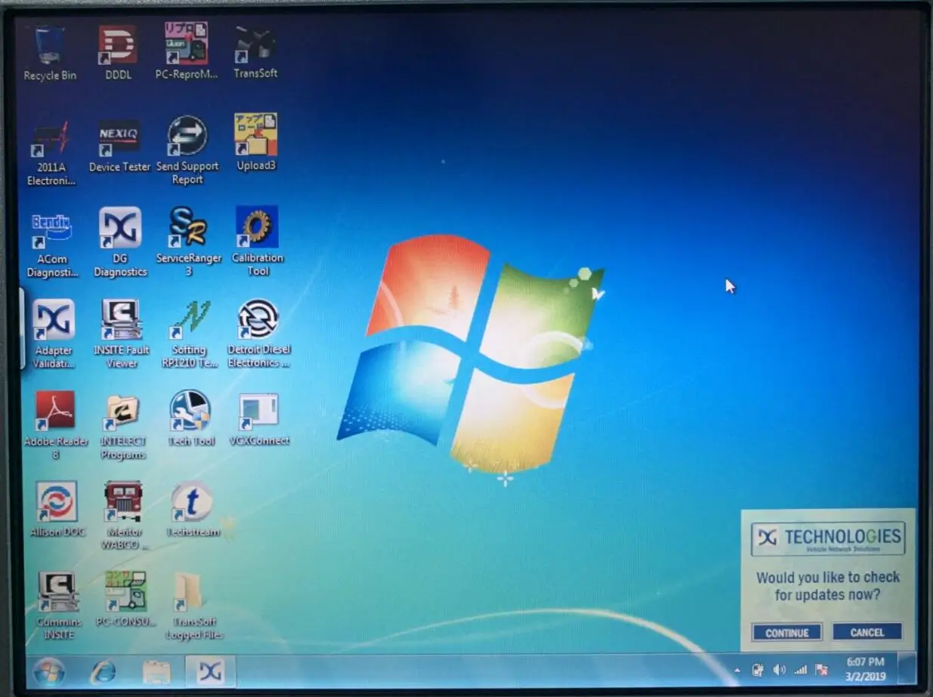Open Cummins INSITE shortcut

[x=59, y=606]
